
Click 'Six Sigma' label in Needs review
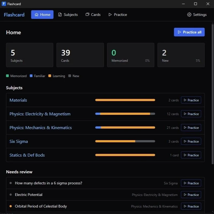coord(171,183)
